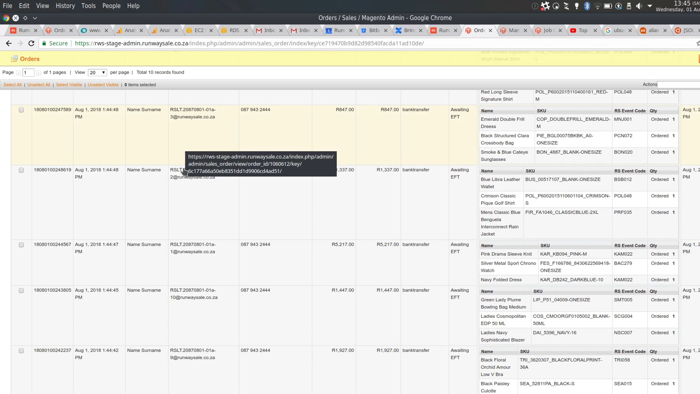This screenshot has width=700, height=394.
Task: Click the Select All link
Action: tap(13, 85)
